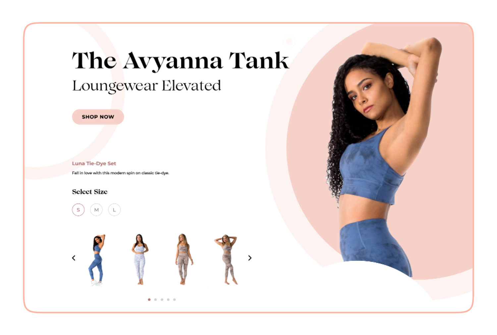Click the next carousel arrow
This screenshot has width=497, height=335.
[x=250, y=258]
